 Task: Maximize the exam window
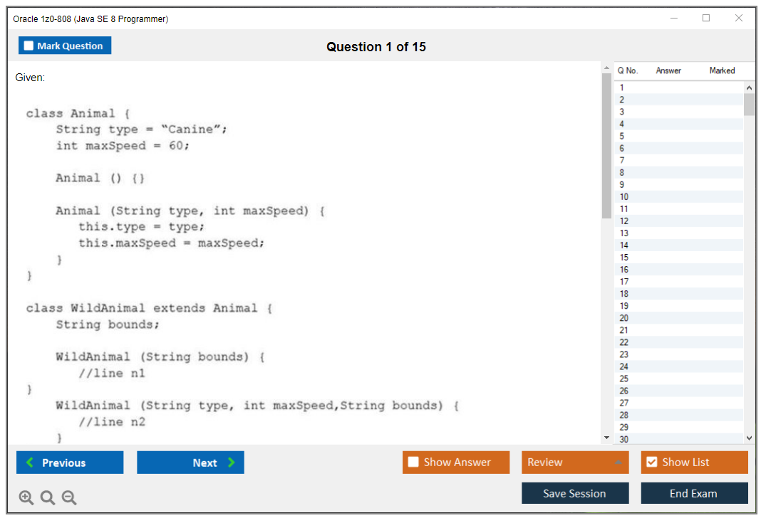coord(706,19)
